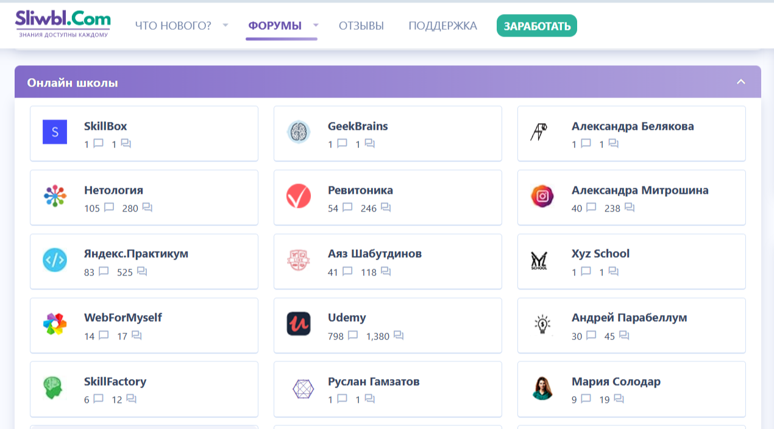Image resolution: width=774 pixels, height=429 pixels.
Task: Click the 525 message count under Яндекс.Практикум
Action: pos(125,272)
